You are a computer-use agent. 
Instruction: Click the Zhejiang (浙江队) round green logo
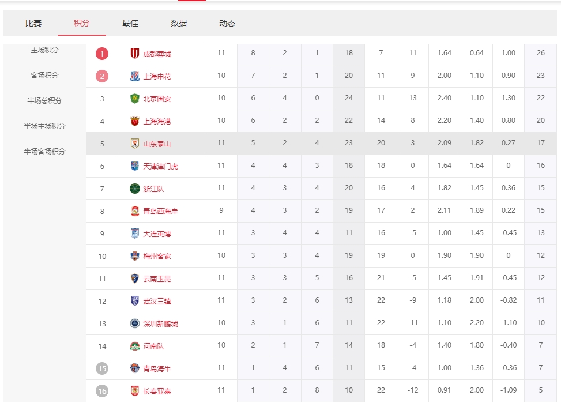(x=135, y=189)
